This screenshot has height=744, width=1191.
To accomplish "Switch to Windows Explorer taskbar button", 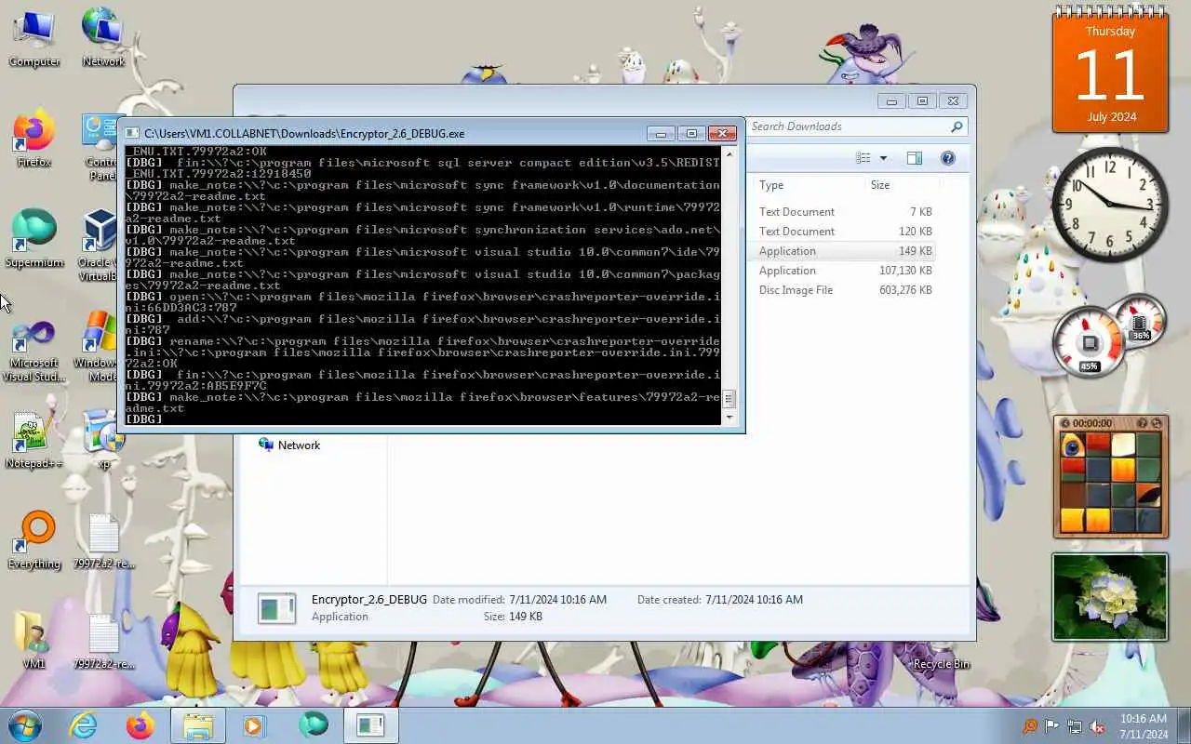I will click(x=197, y=725).
